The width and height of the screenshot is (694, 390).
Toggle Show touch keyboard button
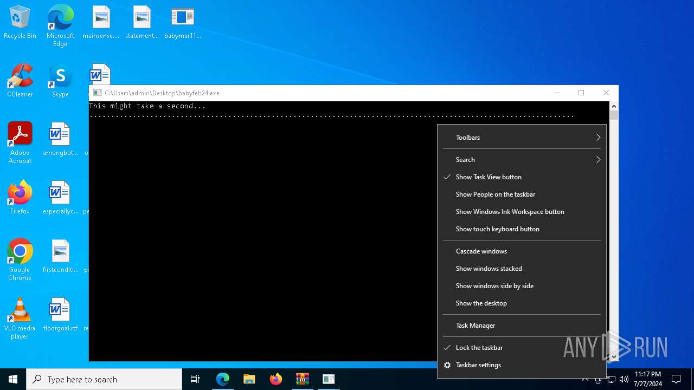tap(522, 229)
